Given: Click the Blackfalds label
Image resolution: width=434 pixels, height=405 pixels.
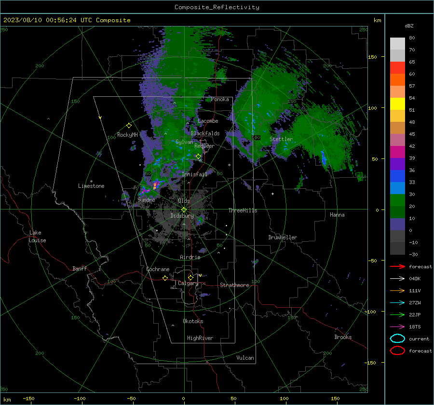Looking at the screenshot, I should [x=205, y=133].
